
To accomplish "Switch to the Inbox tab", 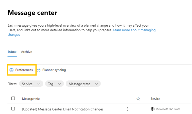I will (x=12, y=52).
